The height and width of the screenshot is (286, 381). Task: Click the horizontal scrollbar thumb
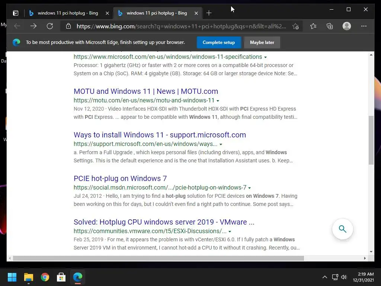click(158, 258)
